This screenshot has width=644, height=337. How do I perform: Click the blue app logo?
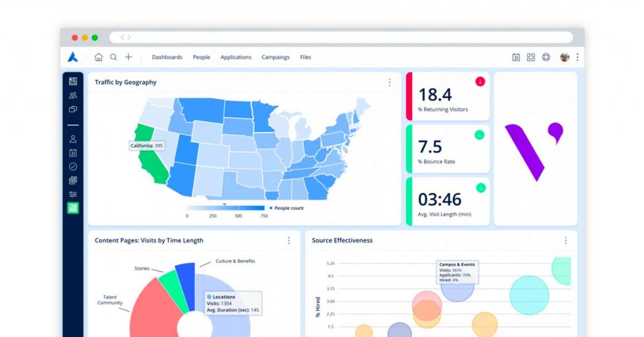(73, 57)
